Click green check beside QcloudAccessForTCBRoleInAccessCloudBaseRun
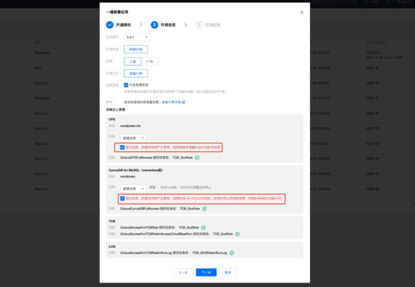This screenshot has height=287, width=415. coord(237,234)
